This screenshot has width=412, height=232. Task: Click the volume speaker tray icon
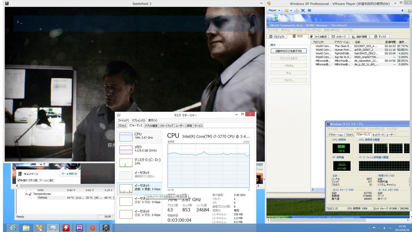(385, 228)
